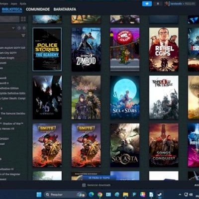
Task: Show hidden system tray icons
Action: (180, 195)
